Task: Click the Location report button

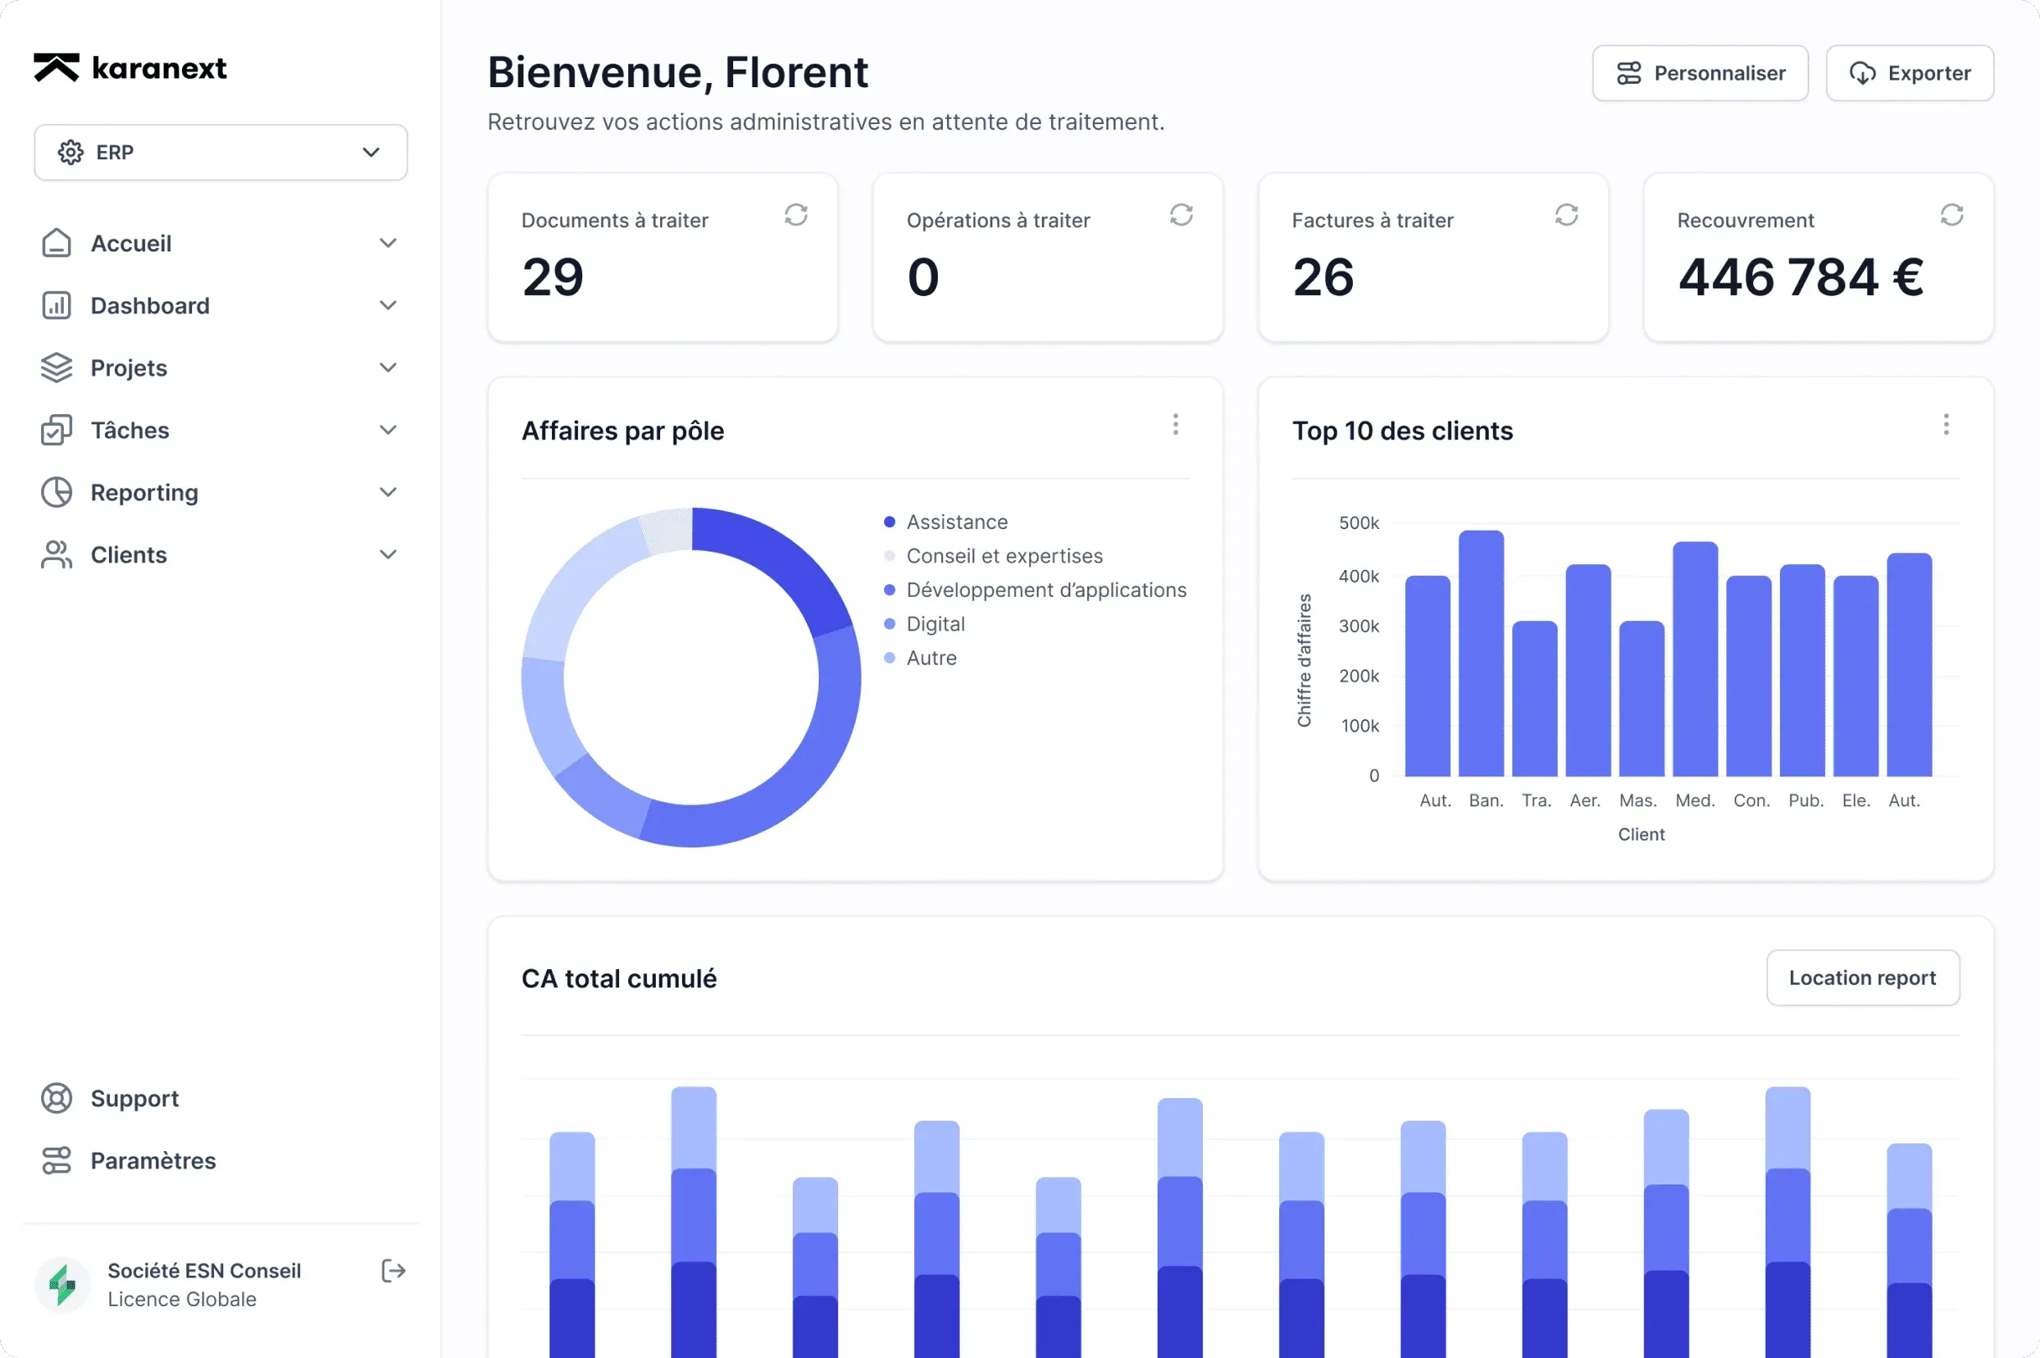Action: pyautogui.click(x=1862, y=977)
